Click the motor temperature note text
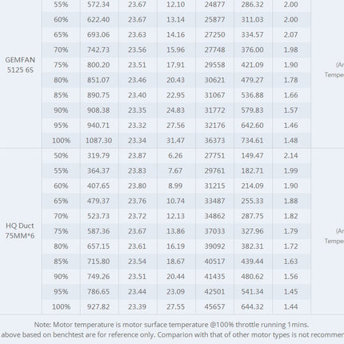Viewport: 344px width, 344px height. [171, 325]
